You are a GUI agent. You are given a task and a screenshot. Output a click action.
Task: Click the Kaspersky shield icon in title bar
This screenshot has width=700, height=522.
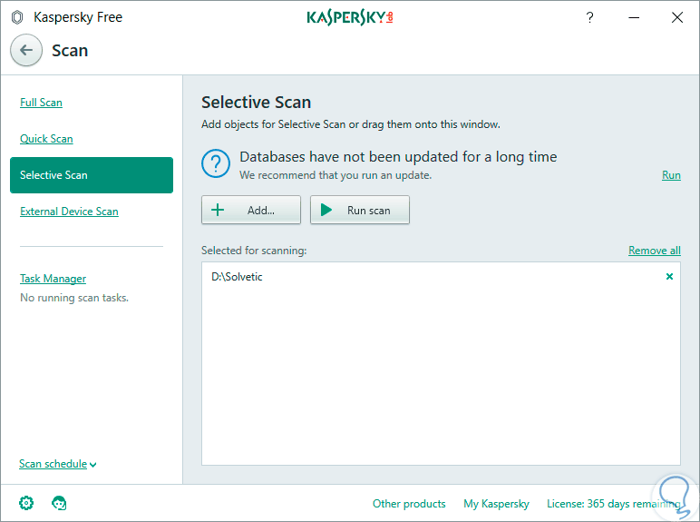[x=17, y=17]
